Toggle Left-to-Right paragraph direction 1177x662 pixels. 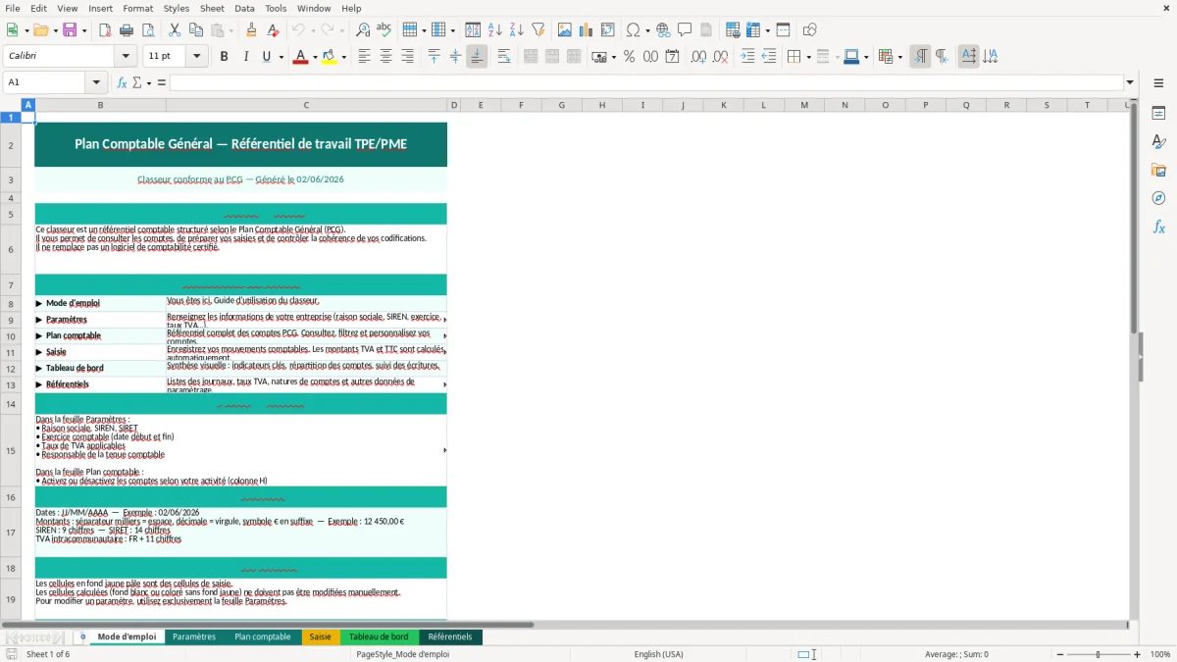click(920, 57)
